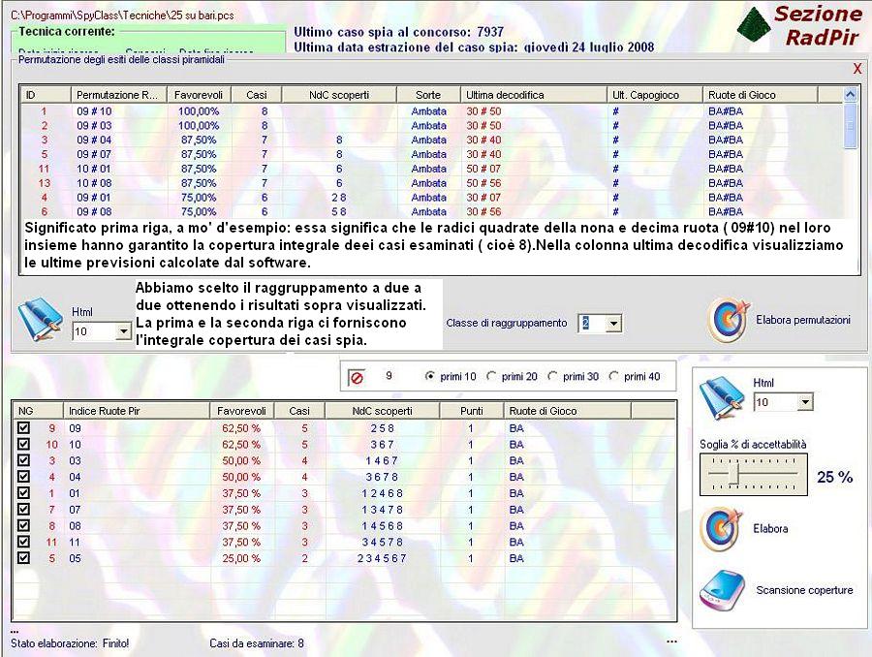Click the green pyramid Sezione RadPir logo

pos(753,23)
